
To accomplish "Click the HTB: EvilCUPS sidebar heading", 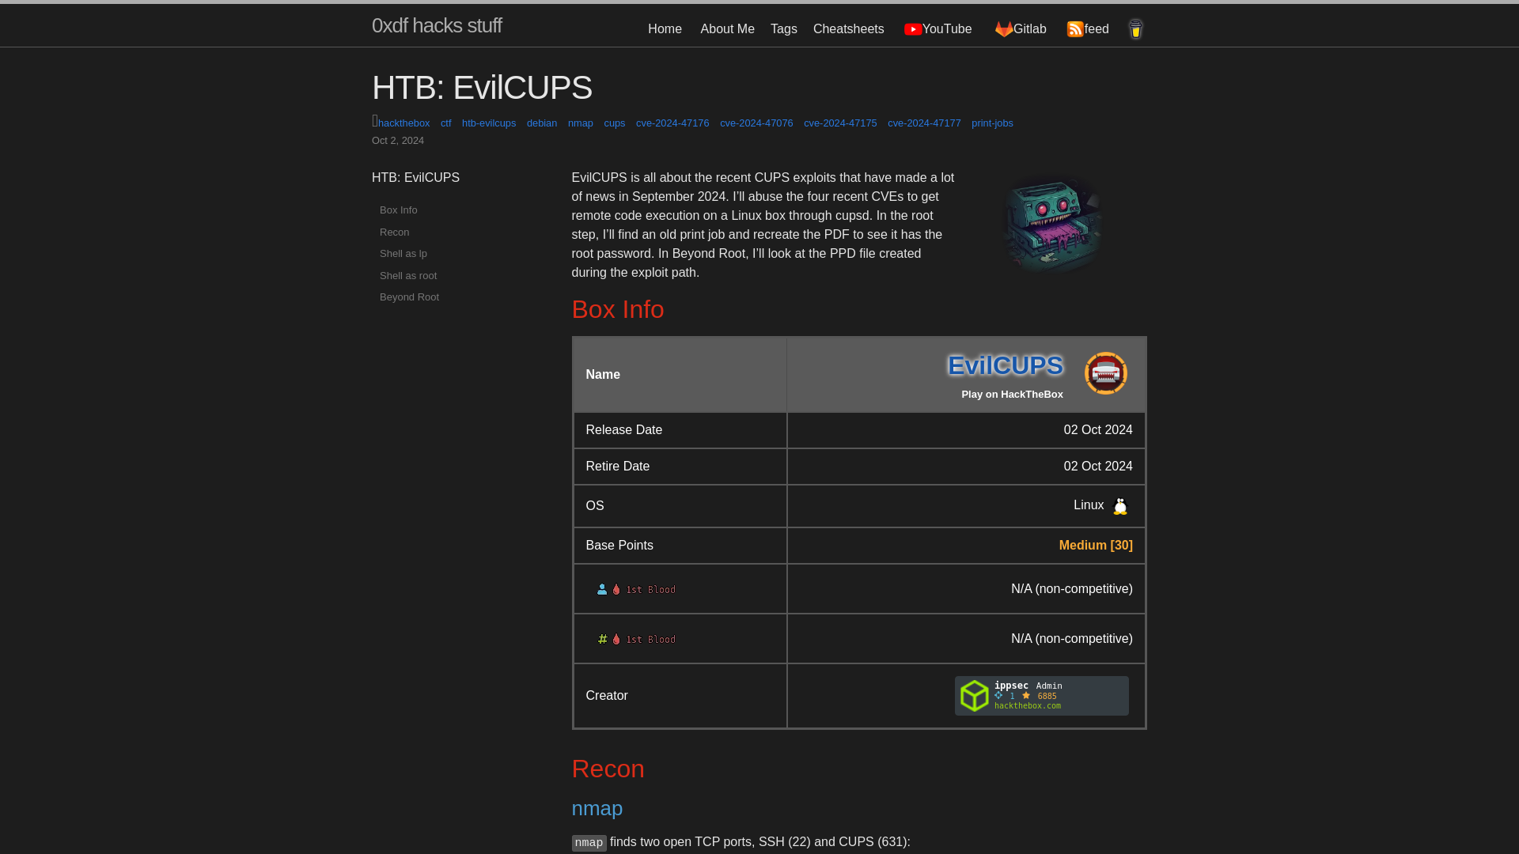I will tap(415, 178).
